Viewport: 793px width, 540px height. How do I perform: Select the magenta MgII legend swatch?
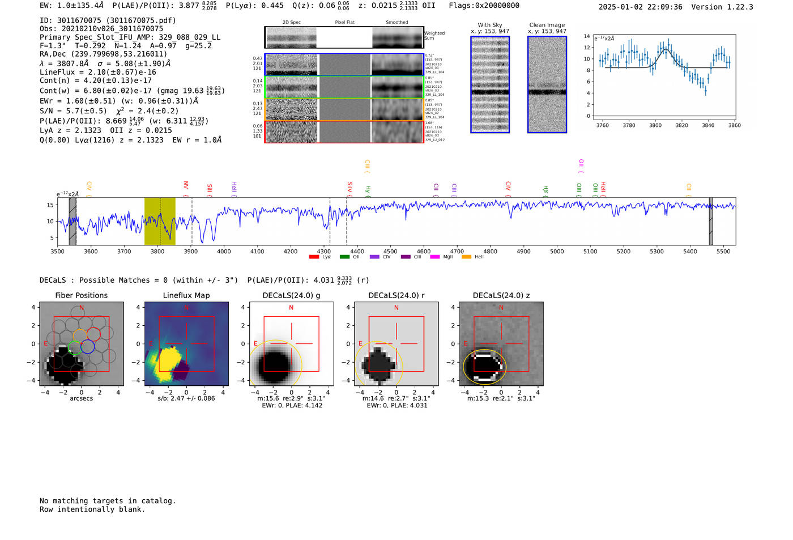435,257
